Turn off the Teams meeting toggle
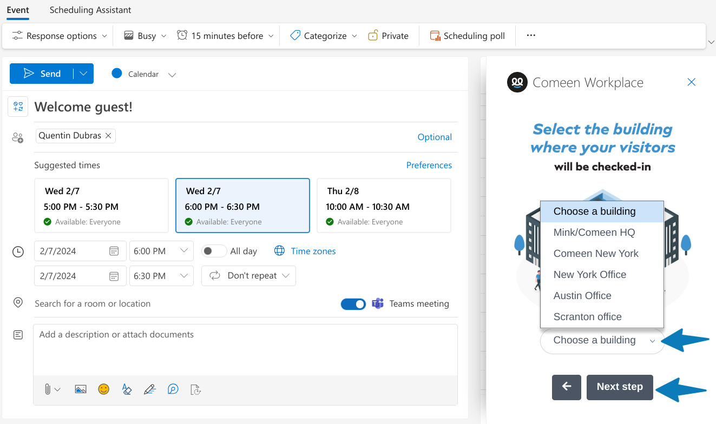The image size is (716, 424). (353, 304)
